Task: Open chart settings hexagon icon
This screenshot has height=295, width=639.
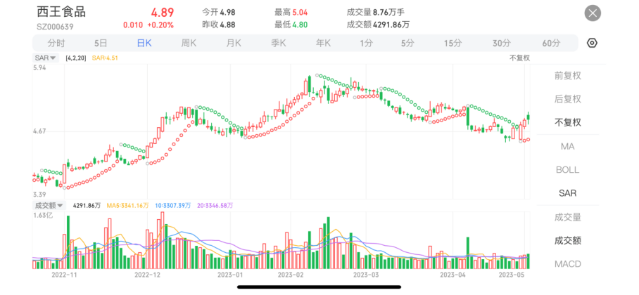Action: coord(592,43)
